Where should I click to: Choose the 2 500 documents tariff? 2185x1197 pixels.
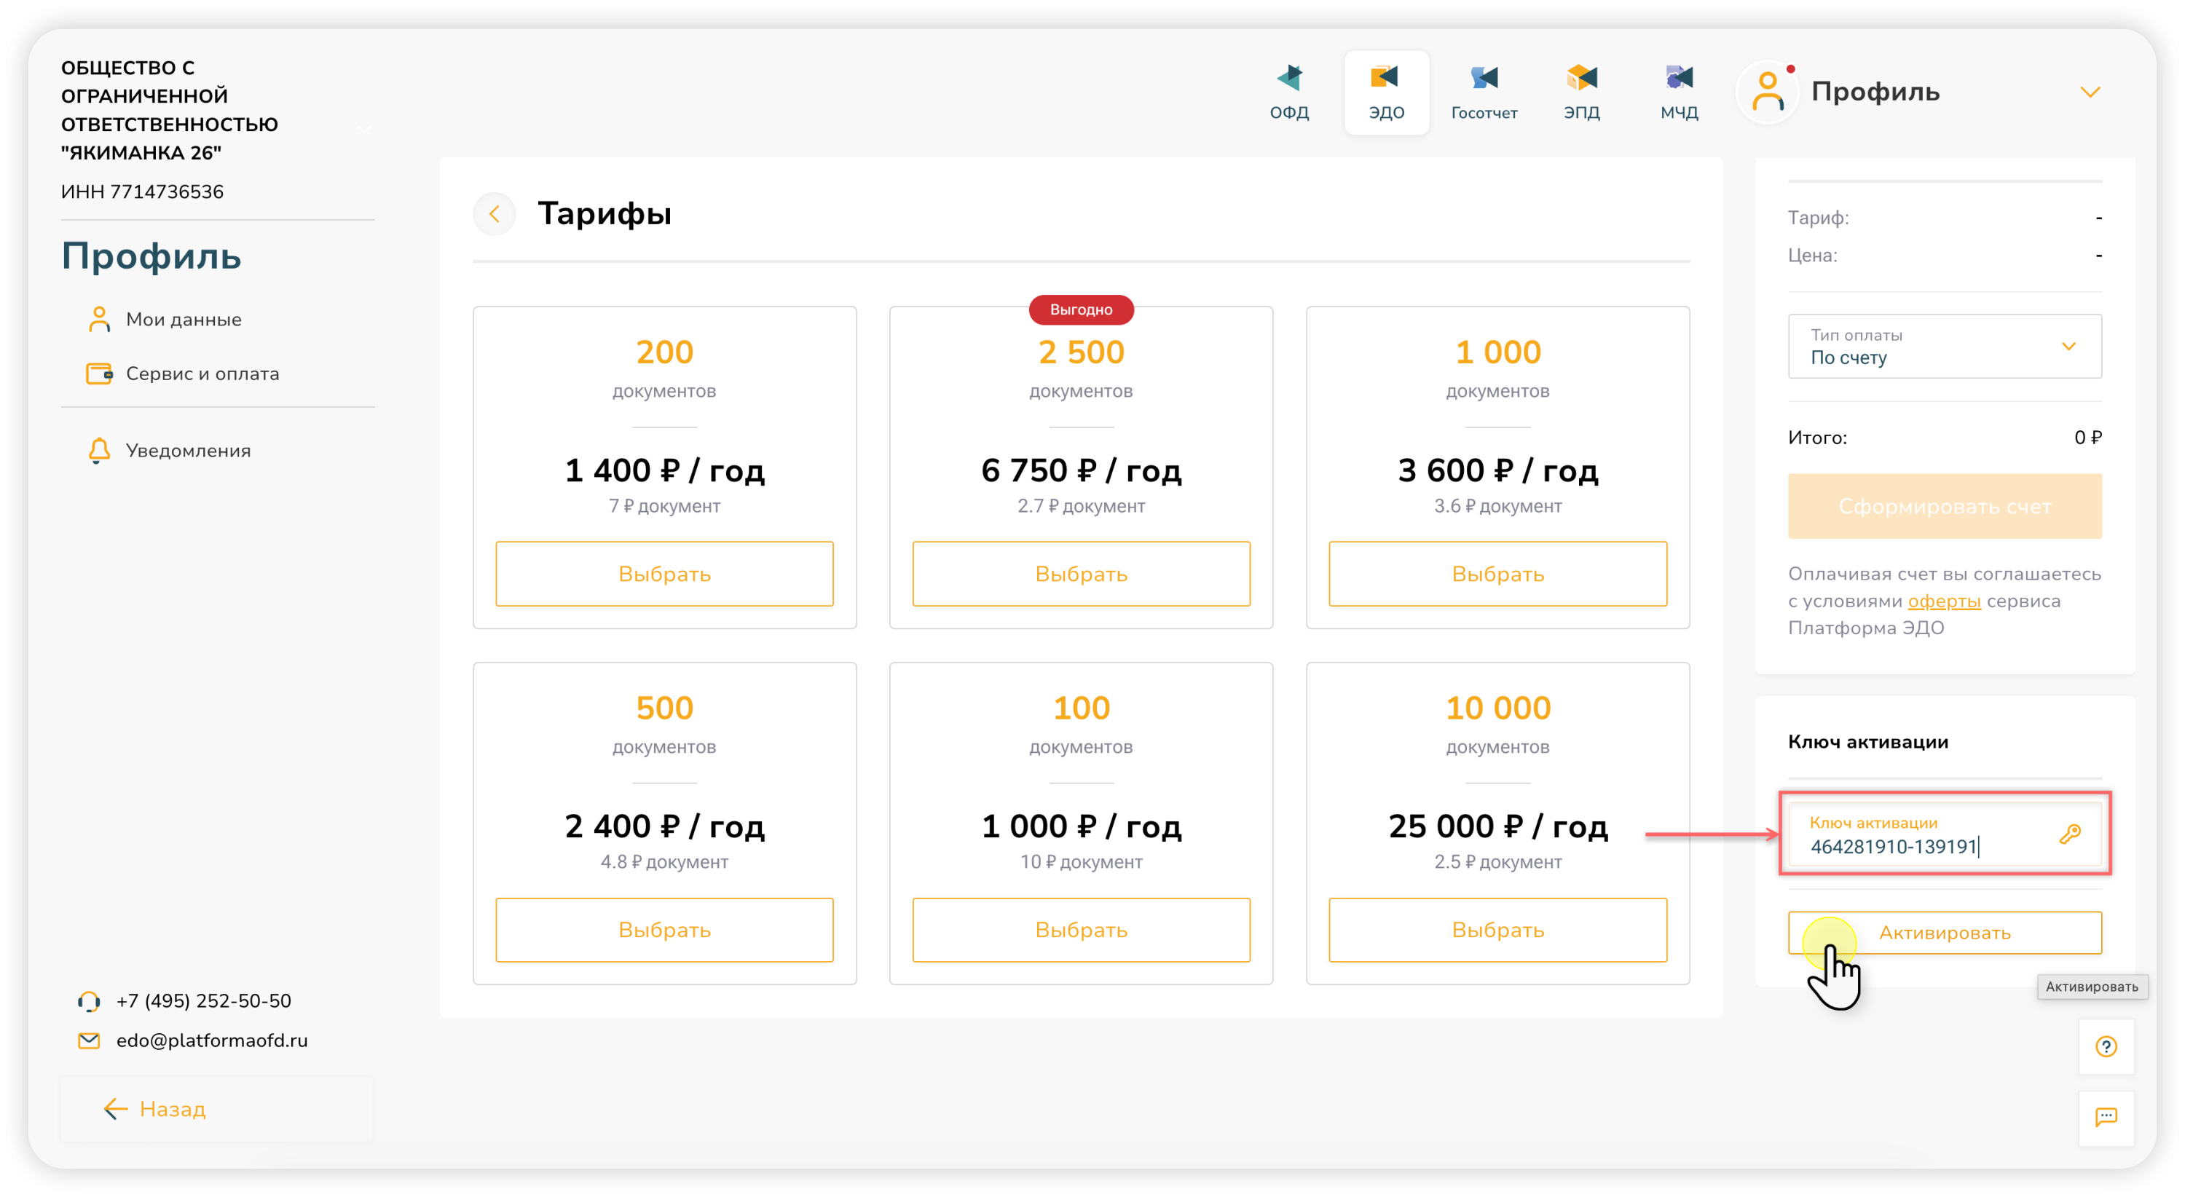tap(1081, 574)
